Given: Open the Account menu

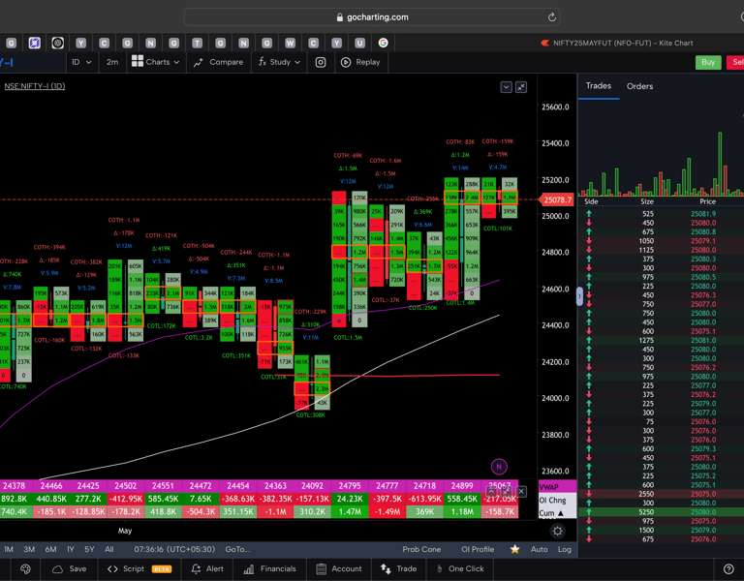Looking at the screenshot, I should tap(340, 569).
